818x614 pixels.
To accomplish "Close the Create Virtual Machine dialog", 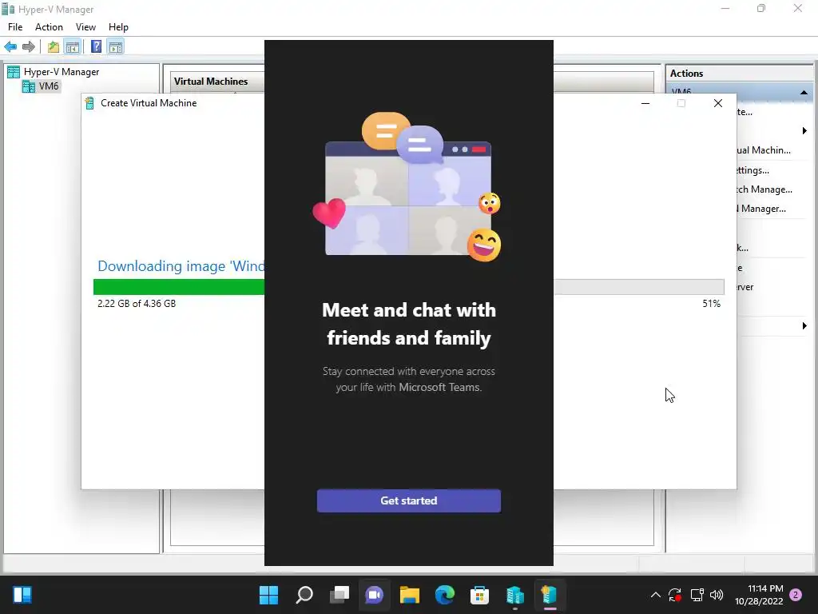I will tap(718, 103).
